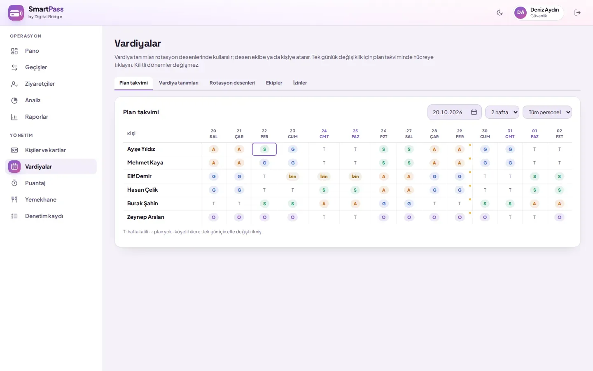
Task: Click Hasan Çelik's S shift on 25 PAZ
Action: click(355, 190)
